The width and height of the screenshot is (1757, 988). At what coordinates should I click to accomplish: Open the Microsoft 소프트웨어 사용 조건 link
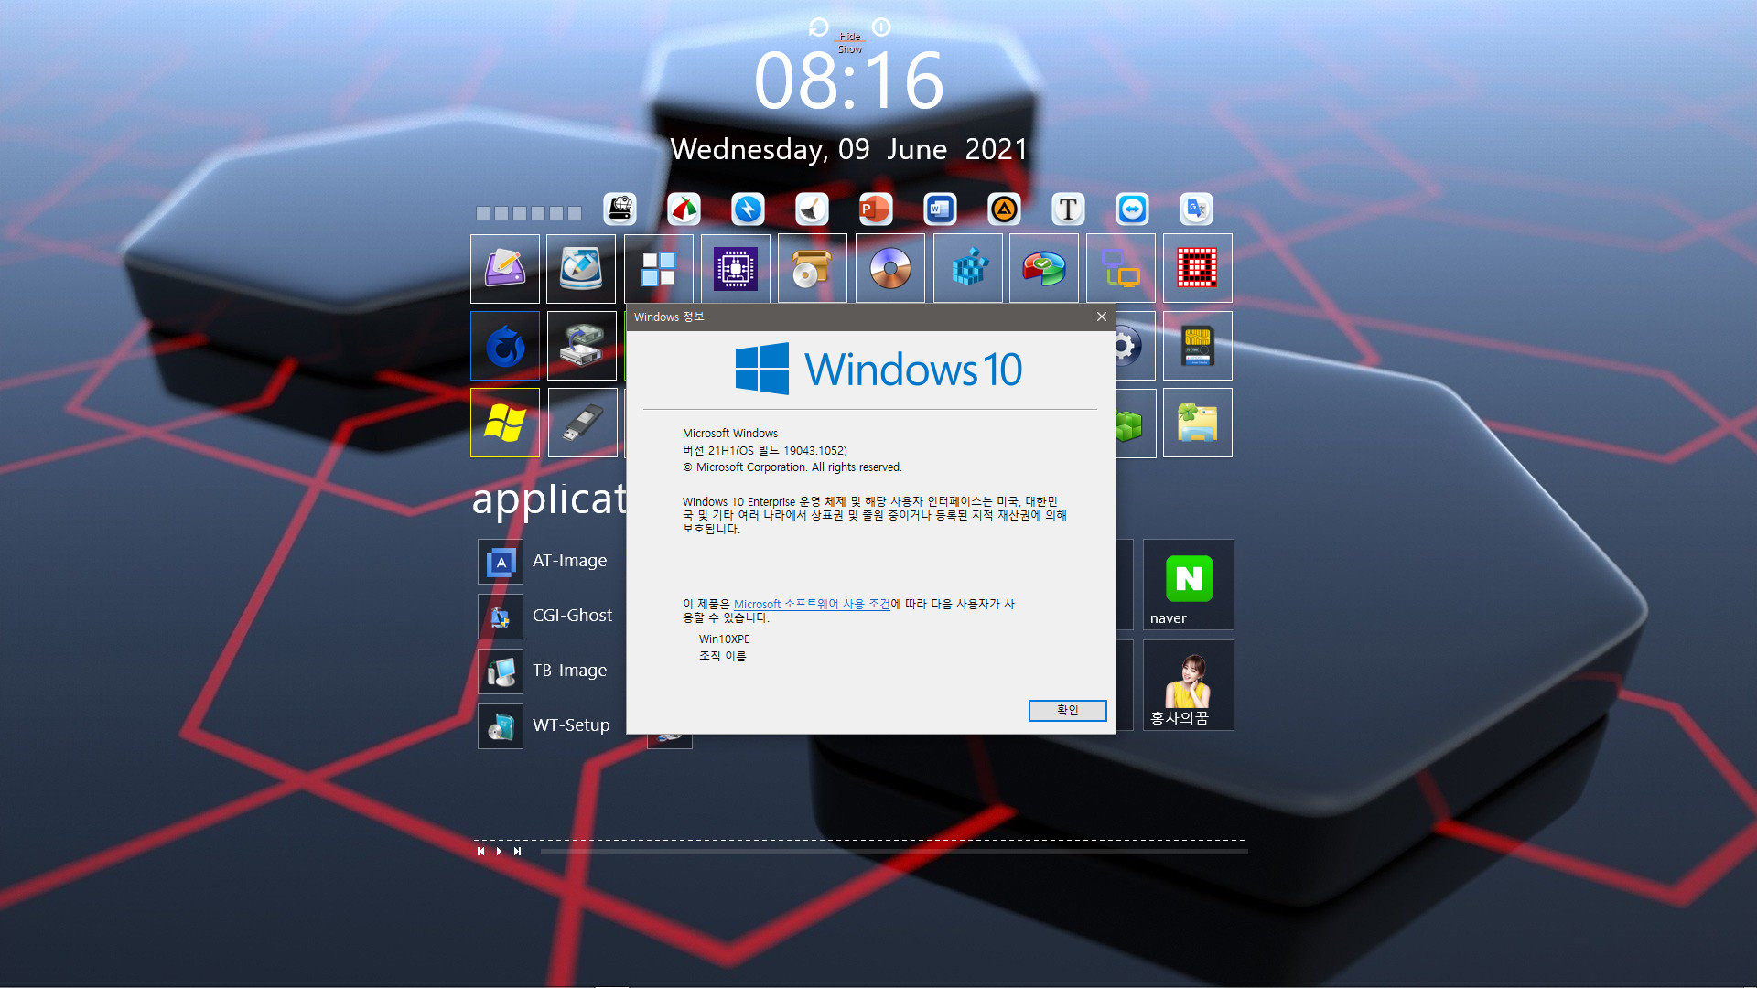(x=812, y=605)
